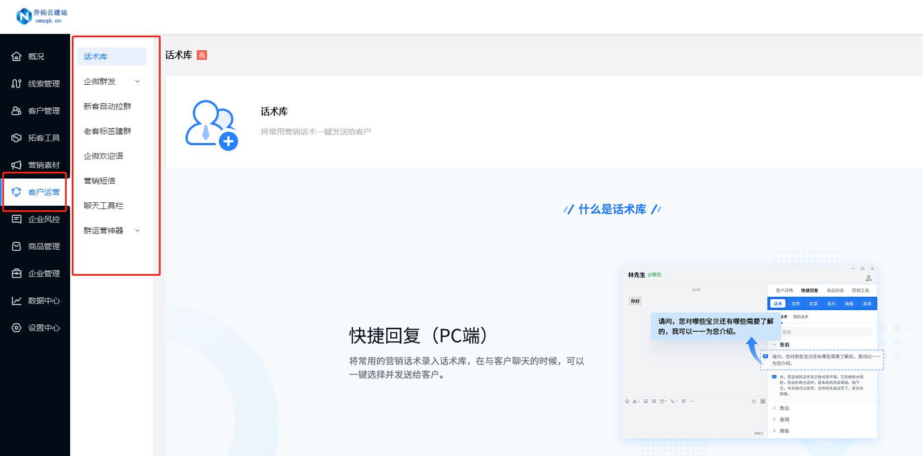
Task: Select 话术库 in the submenu
Action: [111, 57]
